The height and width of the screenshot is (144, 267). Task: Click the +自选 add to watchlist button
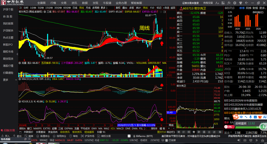click(166, 8)
